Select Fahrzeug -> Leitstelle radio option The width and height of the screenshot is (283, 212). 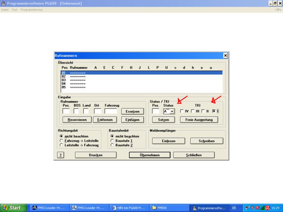(x=62, y=141)
